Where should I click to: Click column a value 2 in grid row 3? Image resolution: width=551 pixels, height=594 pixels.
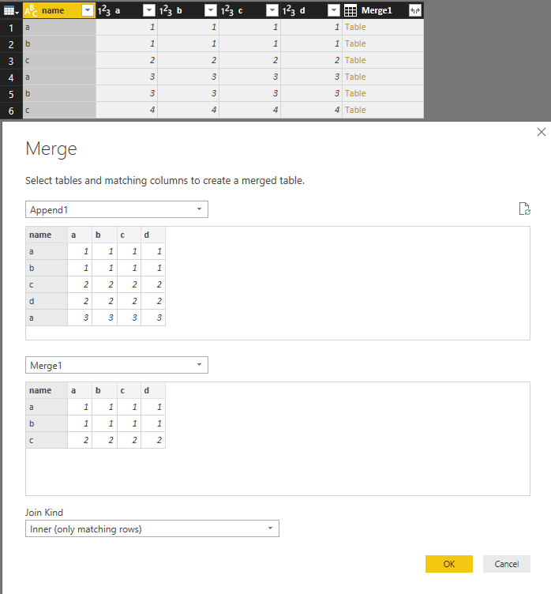tap(127, 60)
